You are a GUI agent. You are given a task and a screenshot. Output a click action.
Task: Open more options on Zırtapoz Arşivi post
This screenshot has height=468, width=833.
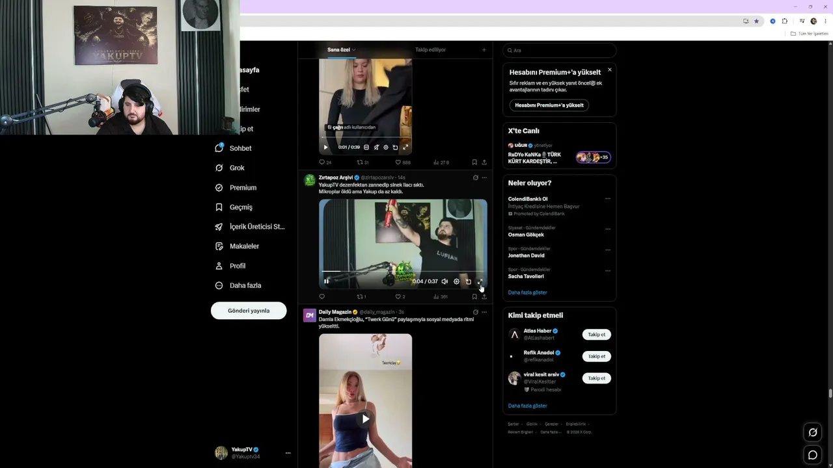click(x=484, y=177)
